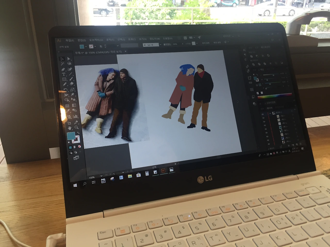Click the Illustrator taskbar icon
The height and width of the screenshot is (247, 330).
click(x=163, y=171)
